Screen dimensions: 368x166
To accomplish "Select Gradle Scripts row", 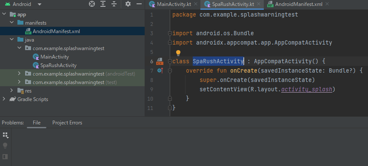I will click(x=72, y=99).
